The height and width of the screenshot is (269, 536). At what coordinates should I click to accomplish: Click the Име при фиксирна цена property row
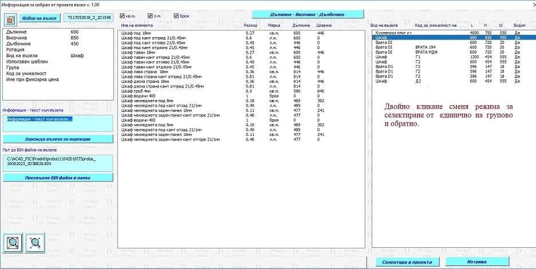tap(58, 79)
